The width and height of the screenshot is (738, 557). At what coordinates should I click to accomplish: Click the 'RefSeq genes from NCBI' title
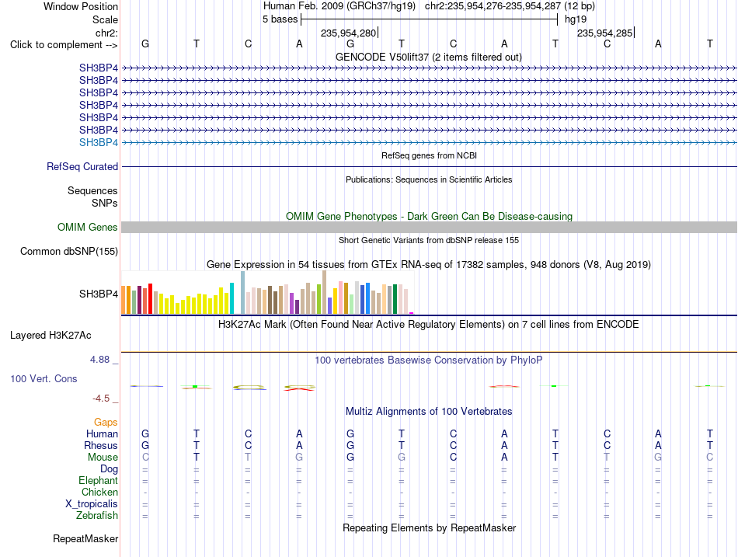[x=429, y=155]
